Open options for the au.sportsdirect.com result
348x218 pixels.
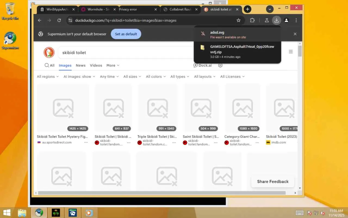pyautogui.click(x=86, y=143)
